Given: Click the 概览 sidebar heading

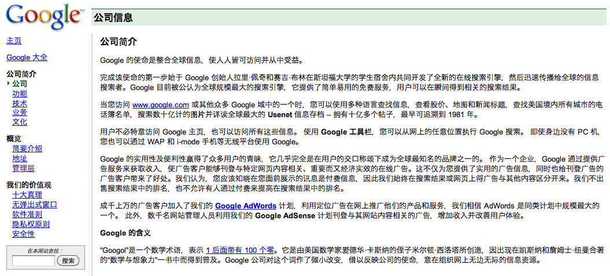Looking at the screenshot, I should tap(14, 139).
